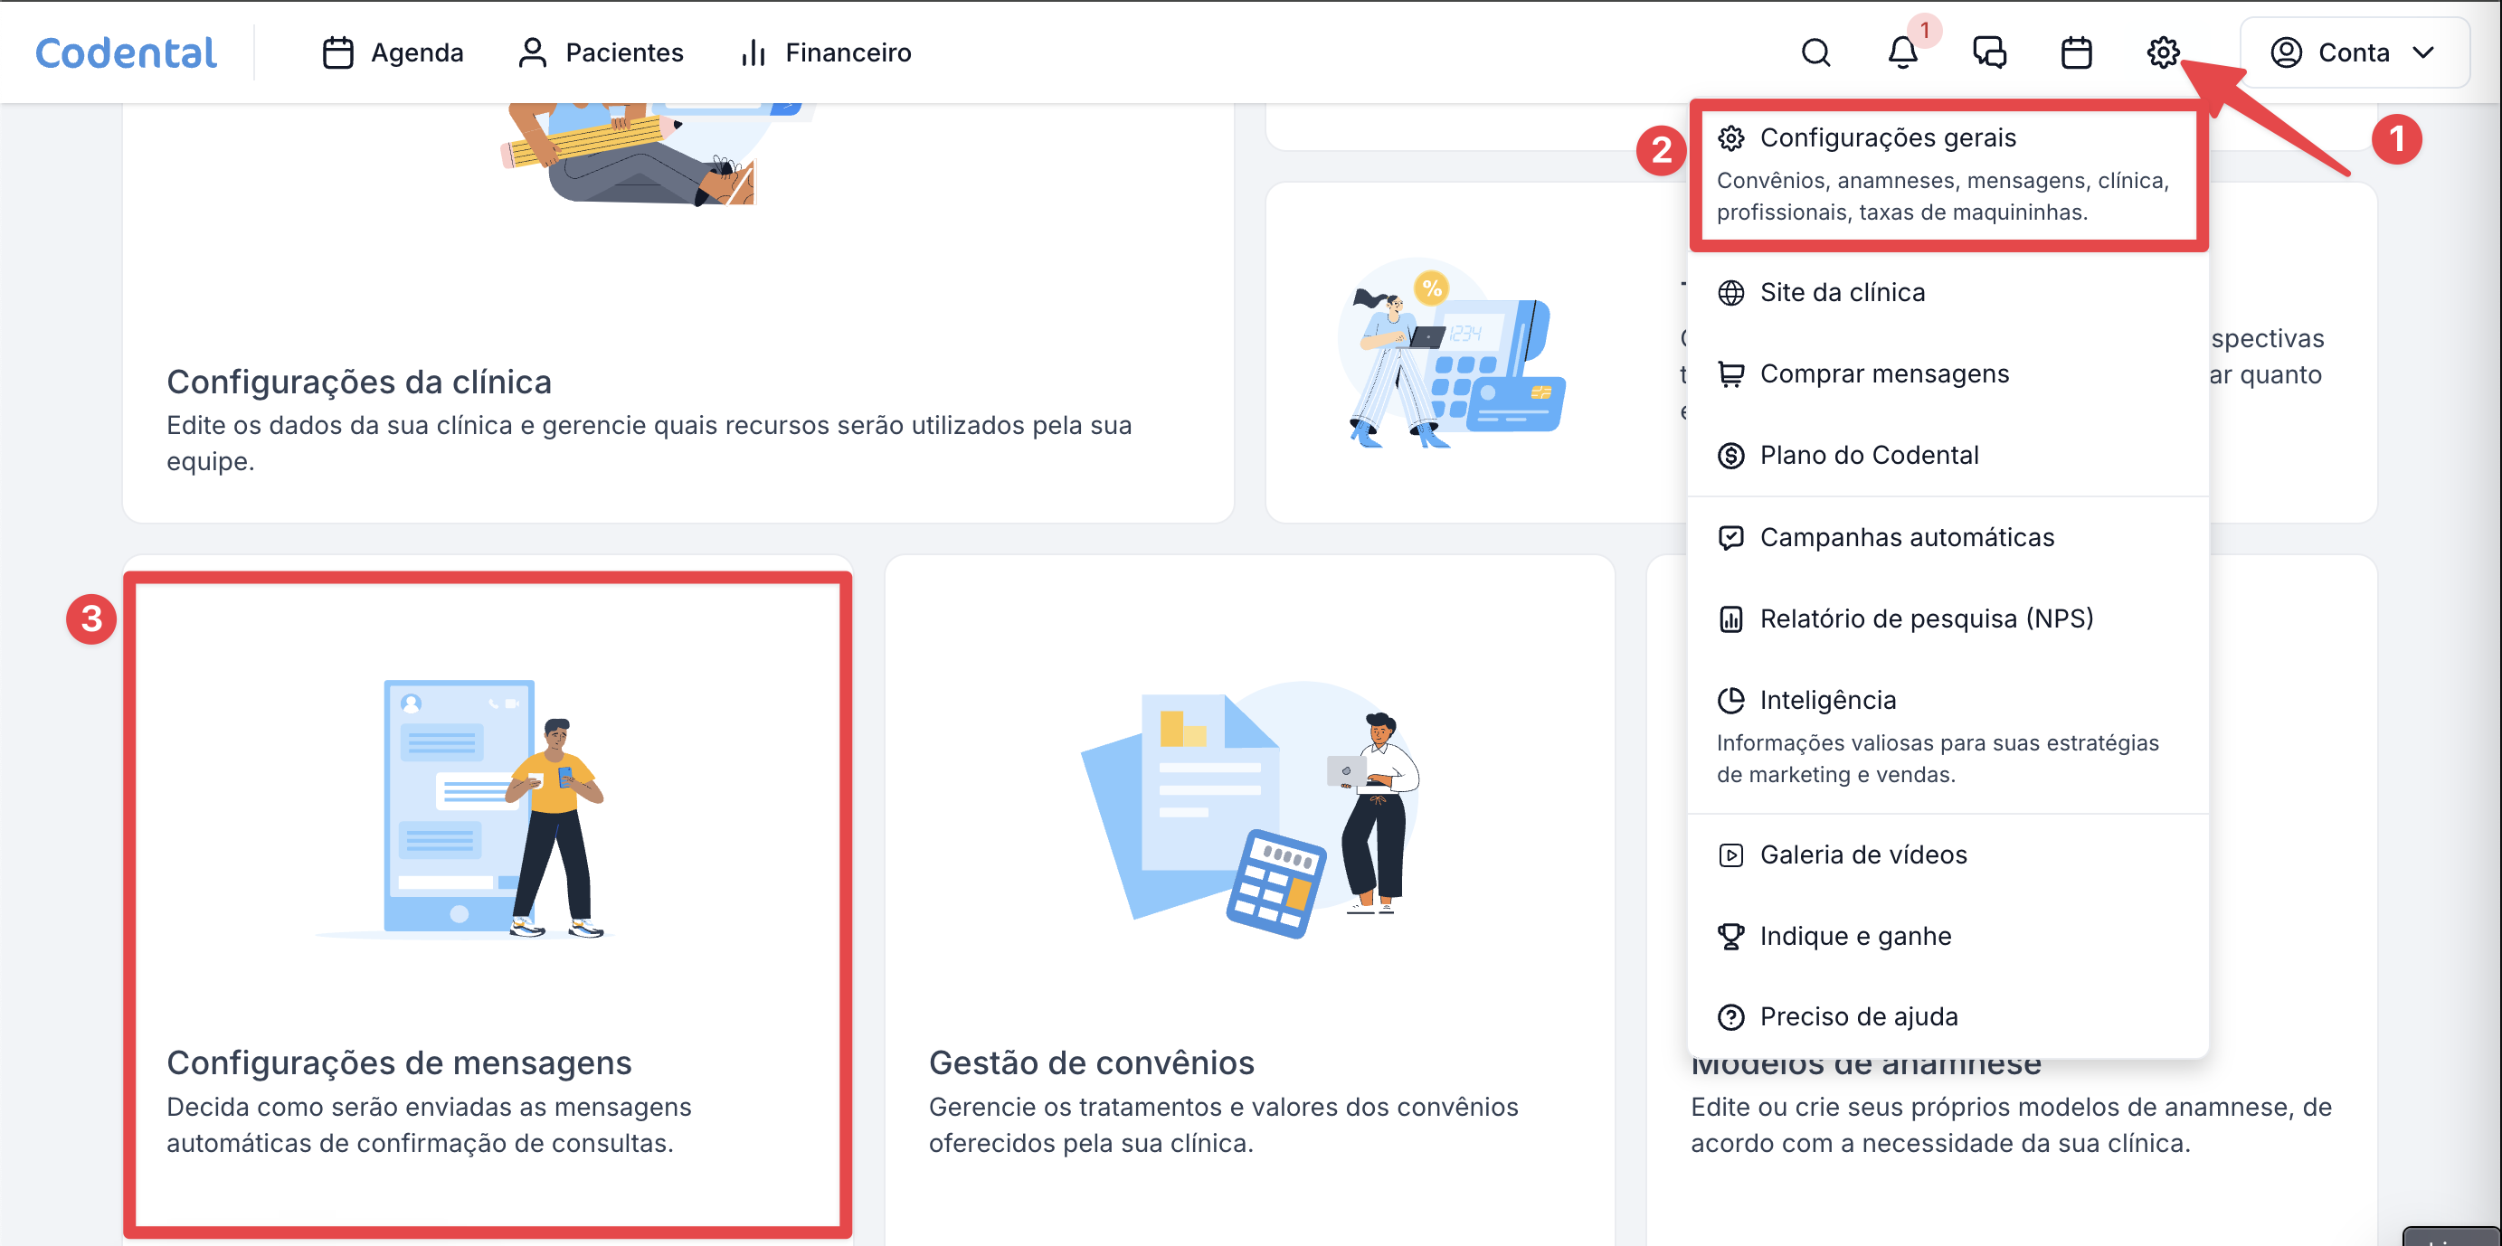Click the globe icon for Site da clínica
Image resolution: width=2502 pixels, height=1246 pixels.
pos(1730,292)
